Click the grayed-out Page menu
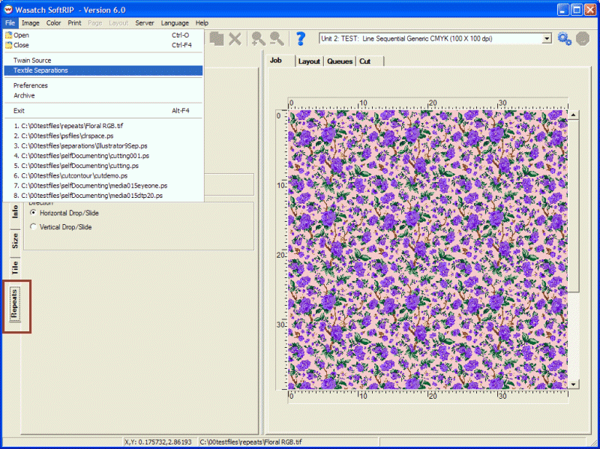Screen dimensions: 600x449 [95, 23]
